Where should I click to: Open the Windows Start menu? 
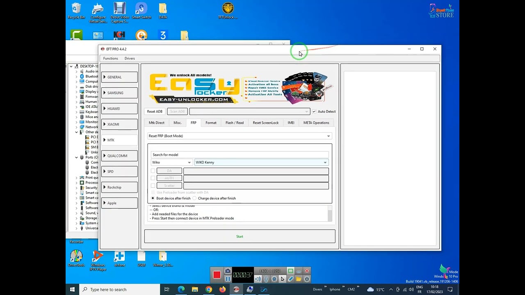[x=72, y=289]
